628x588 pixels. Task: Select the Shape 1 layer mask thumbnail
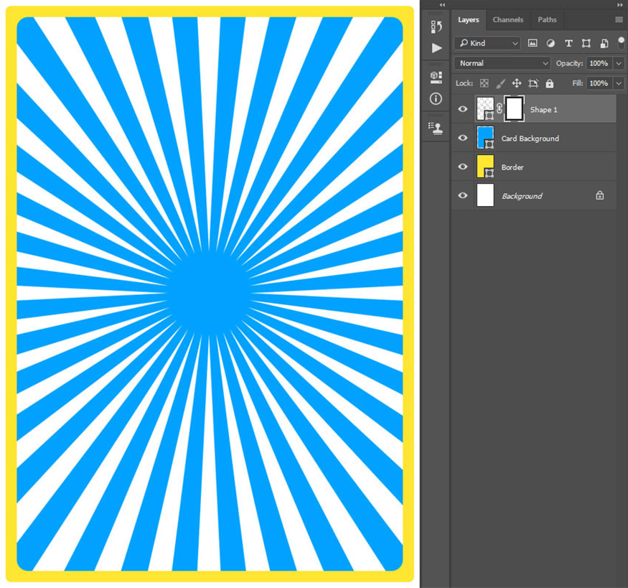pyautogui.click(x=514, y=109)
